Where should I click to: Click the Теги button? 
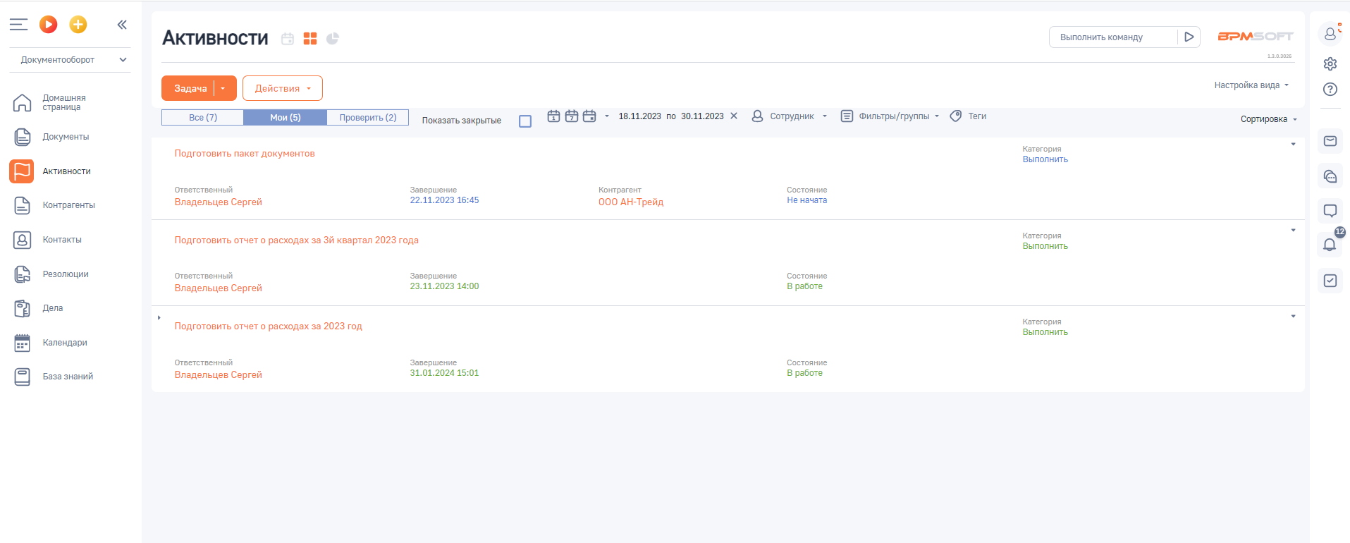click(x=969, y=116)
